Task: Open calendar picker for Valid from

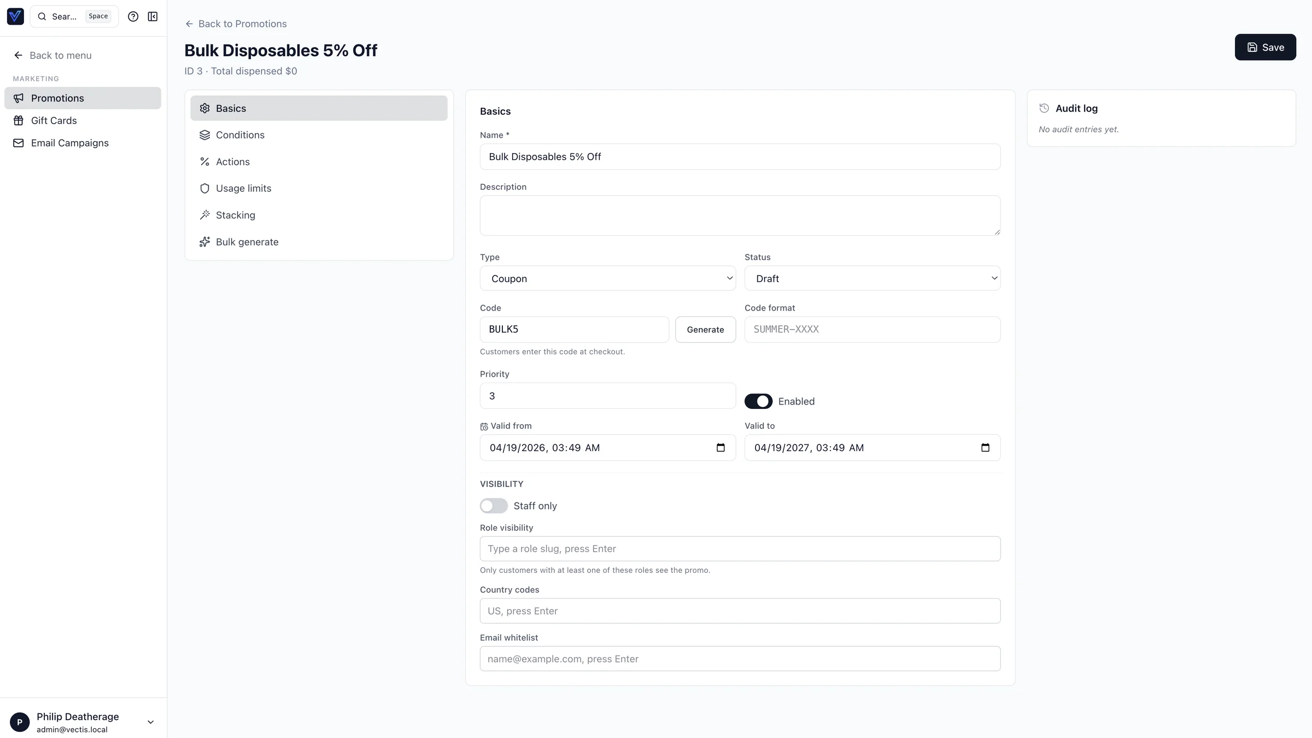Action: click(720, 448)
